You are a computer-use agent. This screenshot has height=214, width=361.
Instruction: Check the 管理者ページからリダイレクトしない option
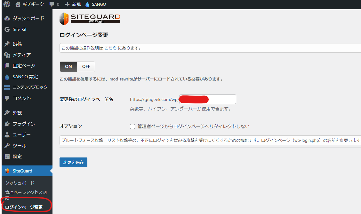132,126
